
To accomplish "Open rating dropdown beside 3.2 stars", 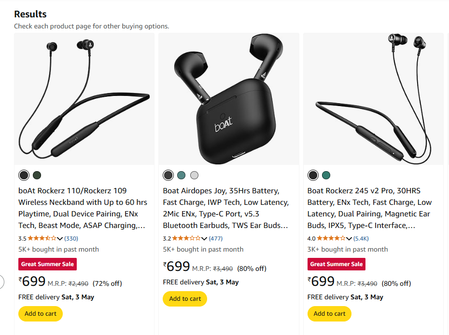I will (204, 239).
